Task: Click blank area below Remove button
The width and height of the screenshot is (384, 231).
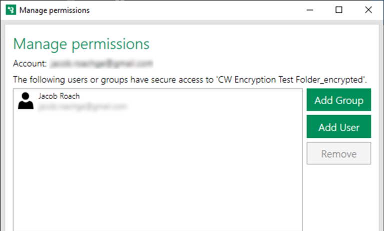Action: pyautogui.click(x=338, y=200)
